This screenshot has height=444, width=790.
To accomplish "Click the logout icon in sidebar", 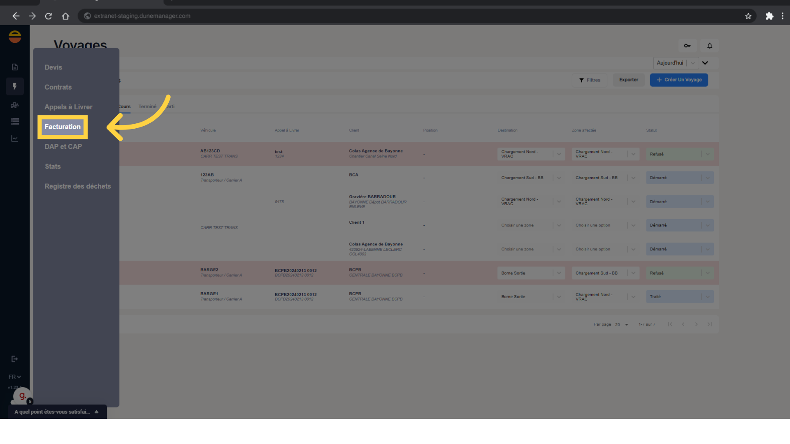I will click(15, 359).
